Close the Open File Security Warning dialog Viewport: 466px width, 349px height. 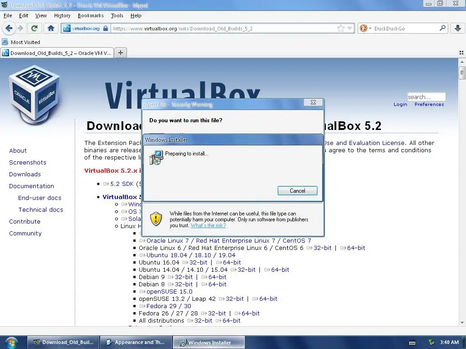click(313, 102)
